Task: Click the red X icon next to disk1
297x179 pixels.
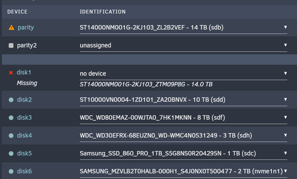Action: click(x=11, y=73)
